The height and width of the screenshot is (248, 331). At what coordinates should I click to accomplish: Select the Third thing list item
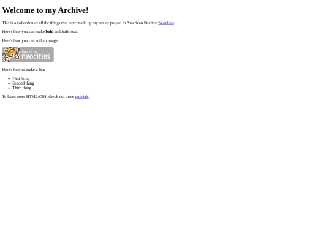tap(21, 88)
